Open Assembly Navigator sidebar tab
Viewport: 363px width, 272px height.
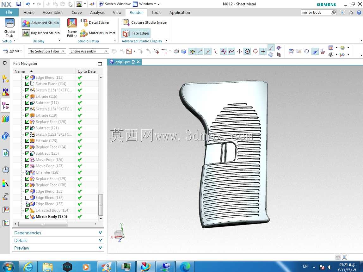[6, 79]
